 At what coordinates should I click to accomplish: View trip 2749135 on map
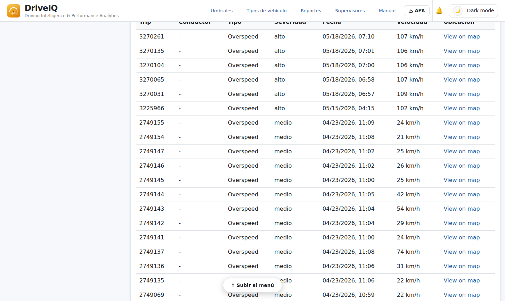coord(462,281)
